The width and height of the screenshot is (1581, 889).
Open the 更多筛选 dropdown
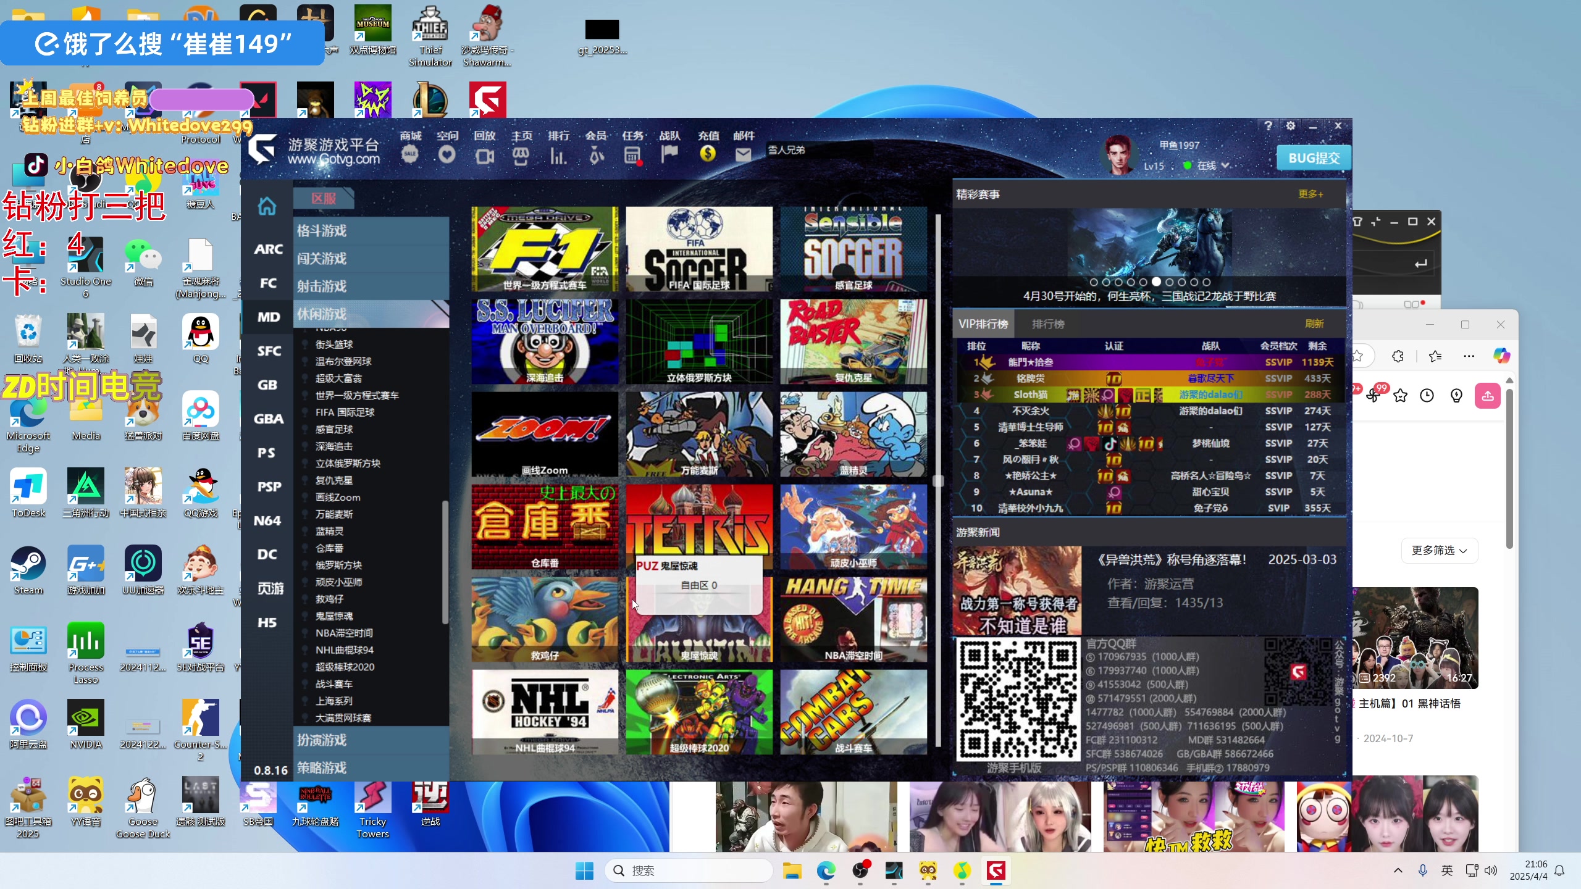(1438, 550)
